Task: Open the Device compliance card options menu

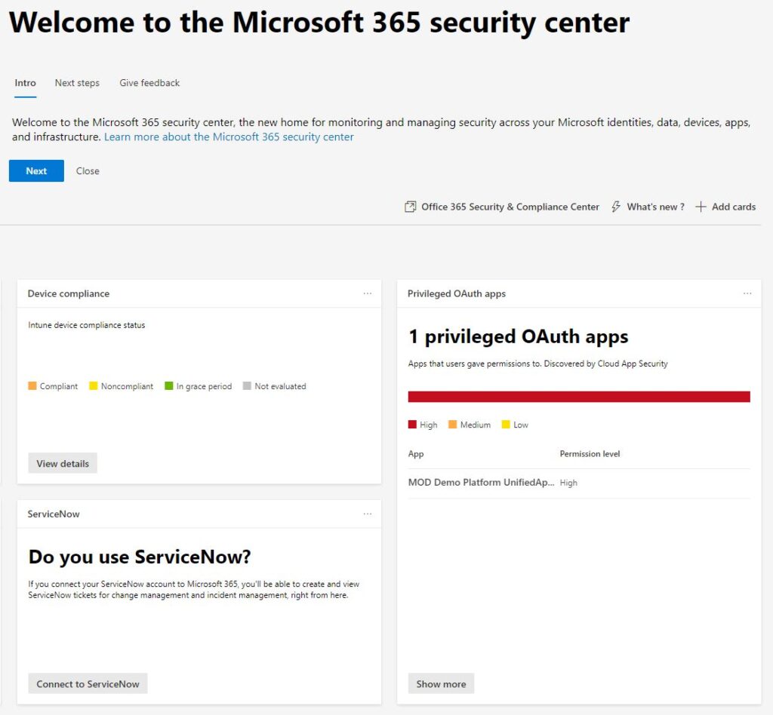Action: pyautogui.click(x=368, y=293)
